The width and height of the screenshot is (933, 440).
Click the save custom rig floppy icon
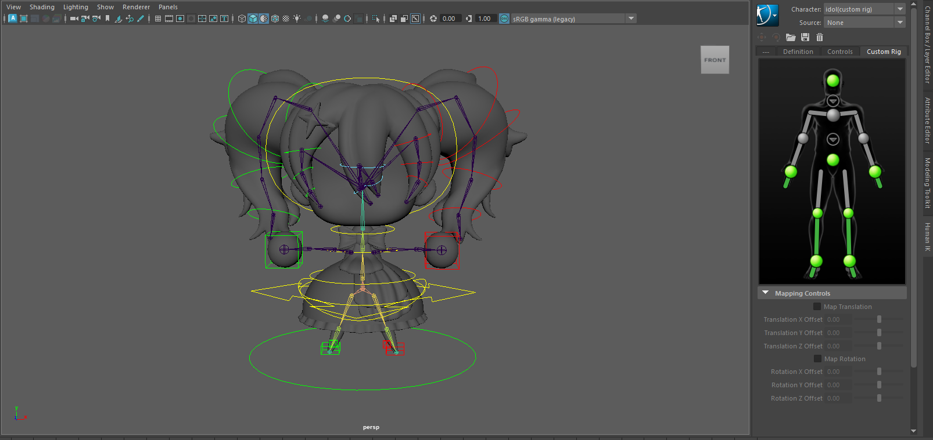click(x=805, y=37)
